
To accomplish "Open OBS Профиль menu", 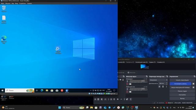I will [x=130, y=62].
